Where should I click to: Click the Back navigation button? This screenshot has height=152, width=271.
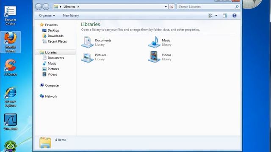click(x=39, y=7)
